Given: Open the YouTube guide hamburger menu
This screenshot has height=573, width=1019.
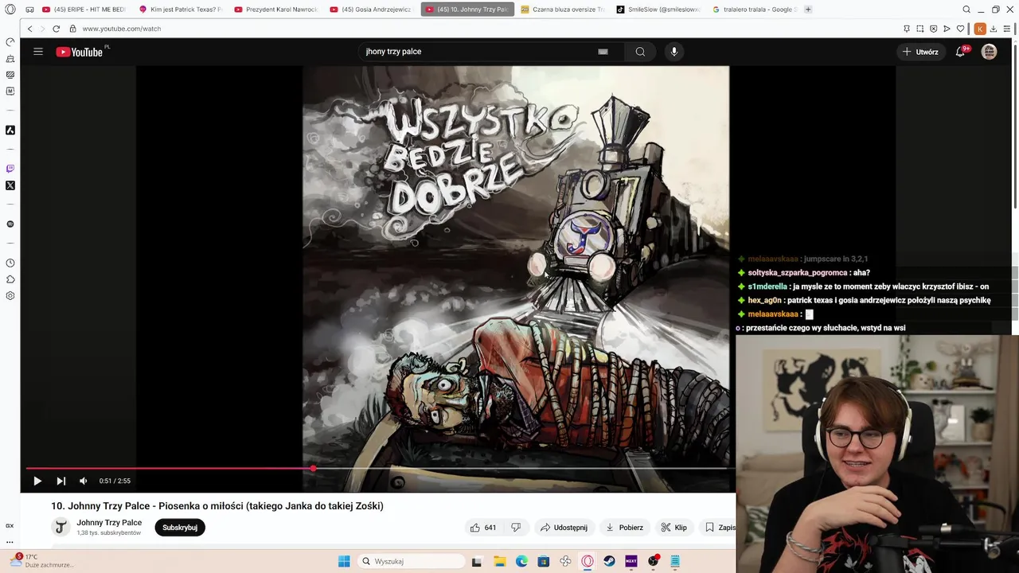Looking at the screenshot, I should [x=37, y=52].
